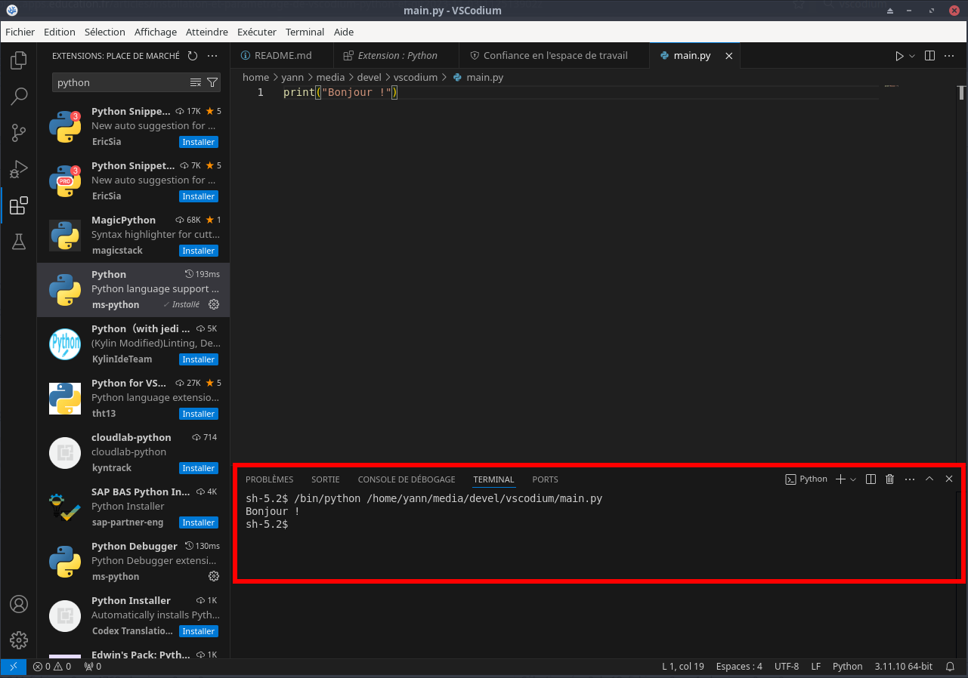Open the extensions filter funnel
Viewport: 968px width, 678px height.
212,83
